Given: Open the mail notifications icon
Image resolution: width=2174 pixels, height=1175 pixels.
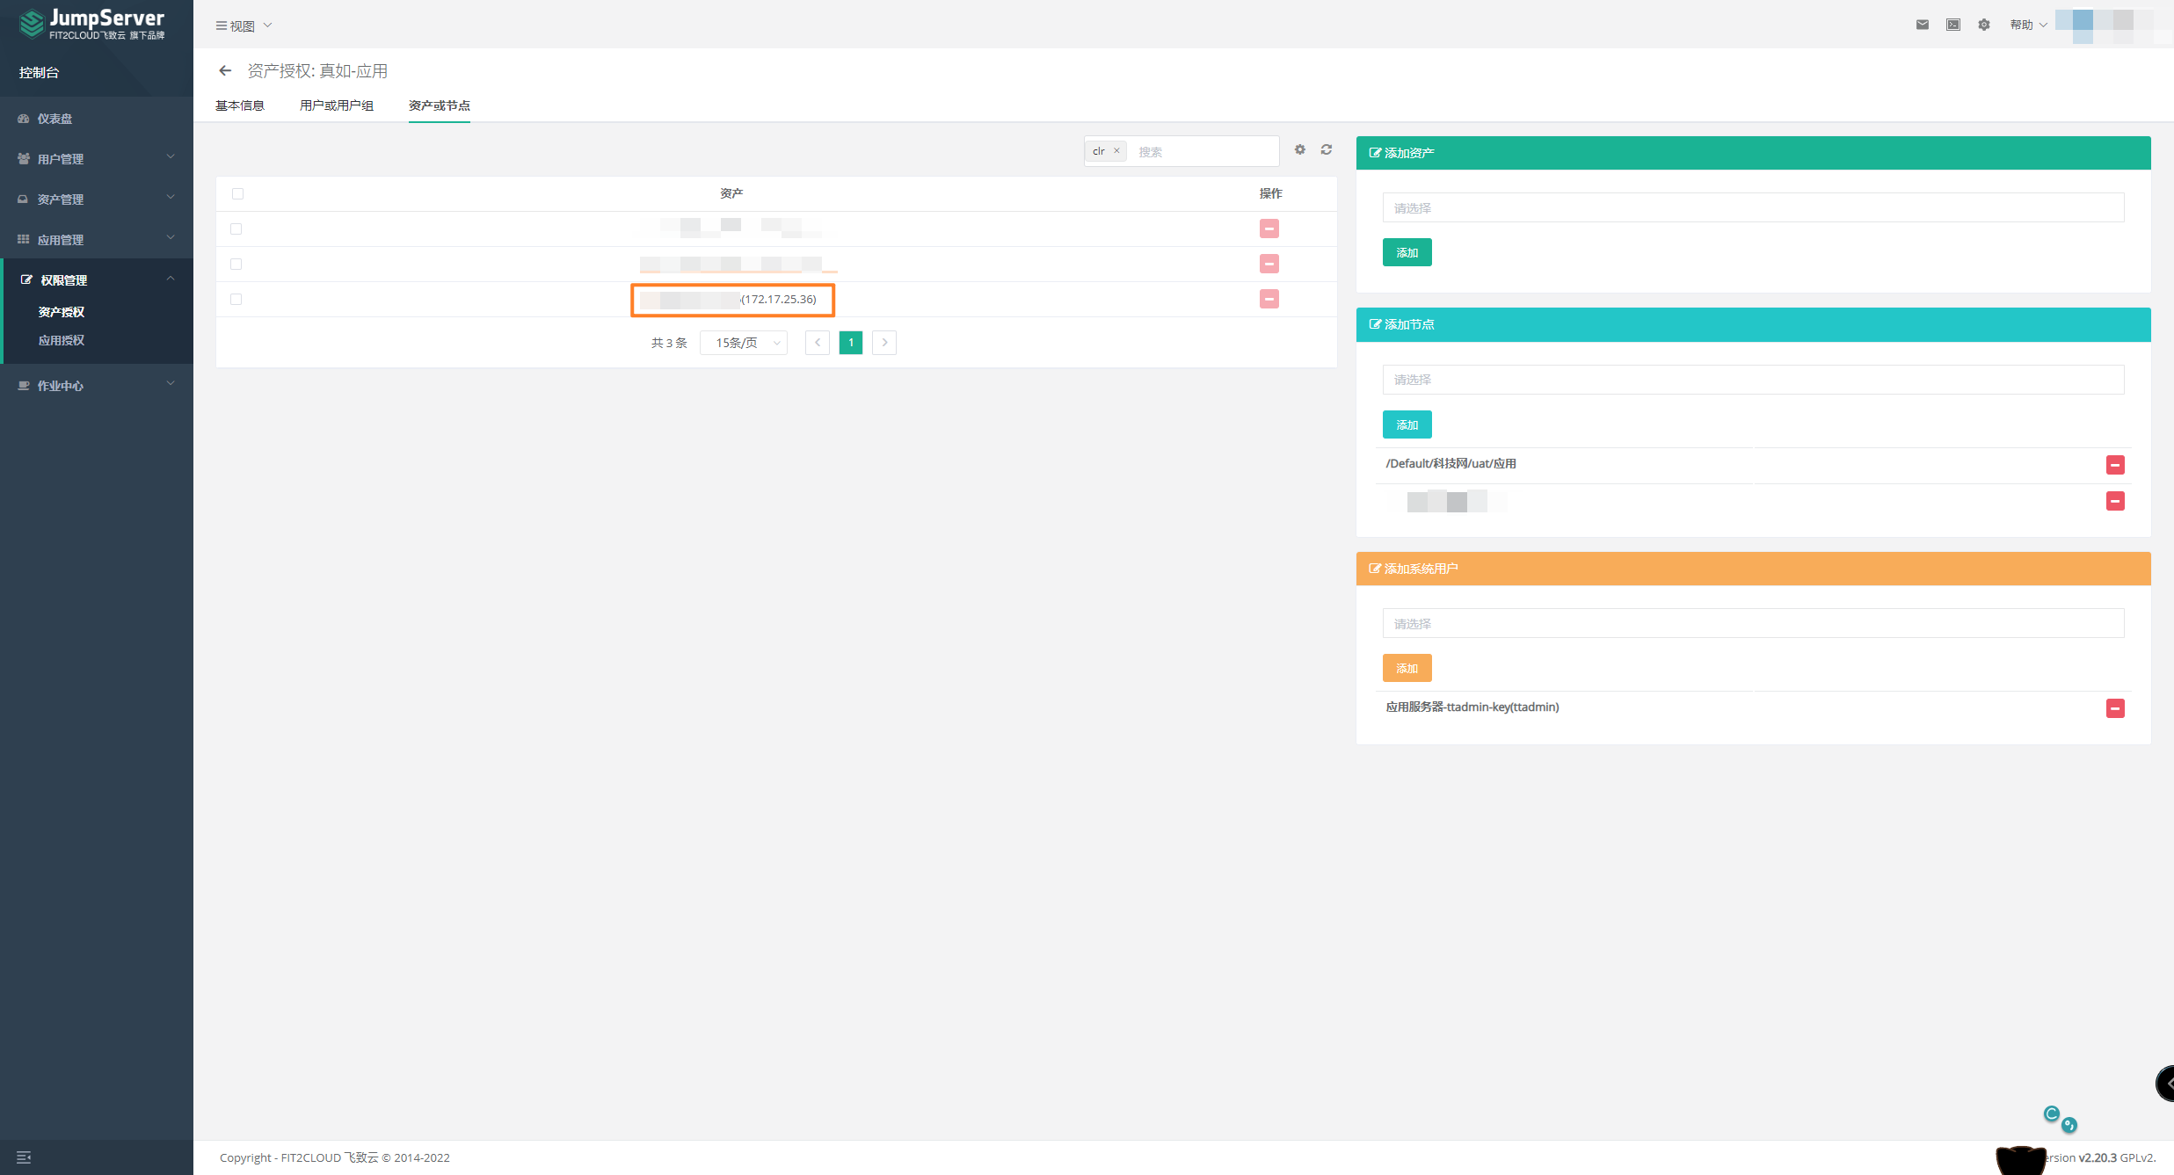Looking at the screenshot, I should [1923, 25].
